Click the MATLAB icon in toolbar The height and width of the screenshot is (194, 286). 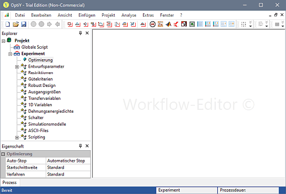coord(168,24)
